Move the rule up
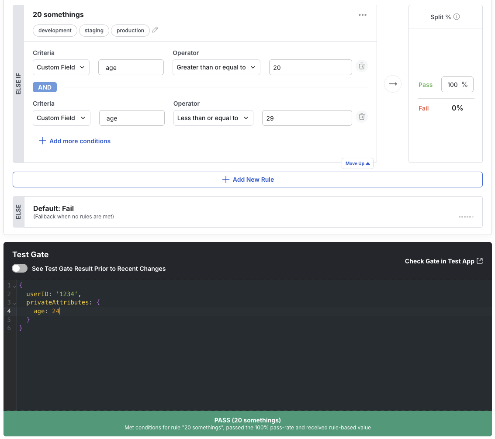The height and width of the screenshot is (439, 495). [x=357, y=163]
